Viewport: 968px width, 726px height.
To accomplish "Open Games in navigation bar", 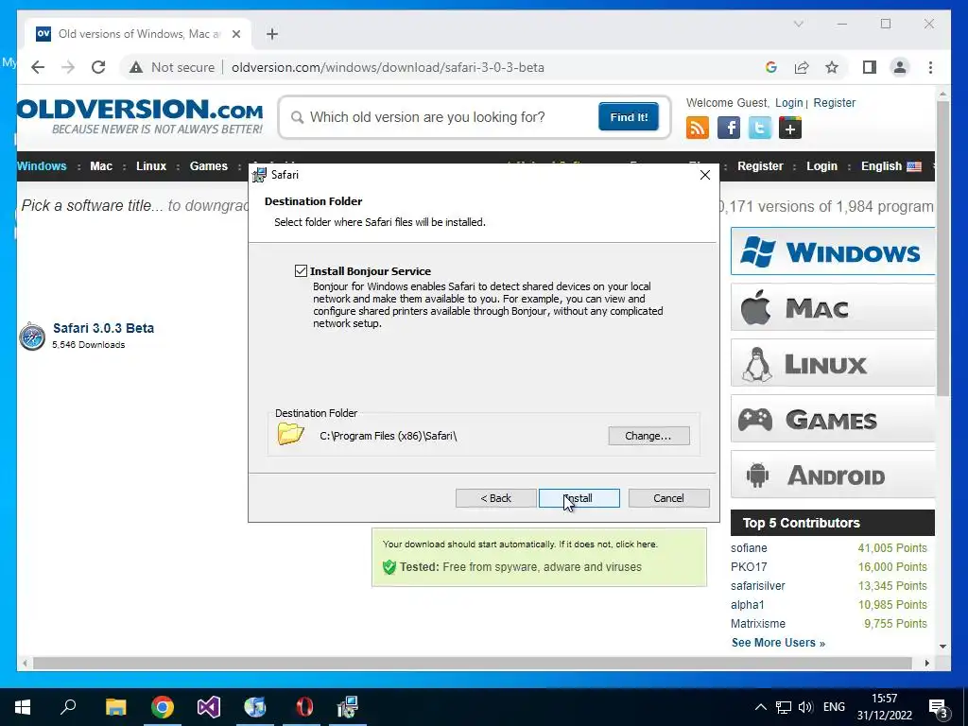I will click(209, 166).
